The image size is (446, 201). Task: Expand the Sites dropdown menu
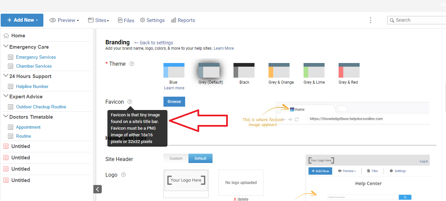tap(98, 20)
